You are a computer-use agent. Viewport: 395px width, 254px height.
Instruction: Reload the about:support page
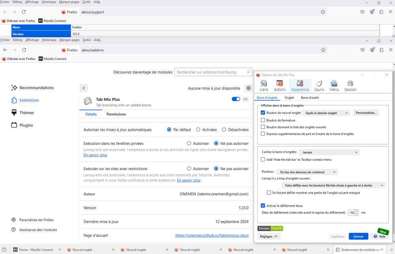pyautogui.click(x=24, y=12)
